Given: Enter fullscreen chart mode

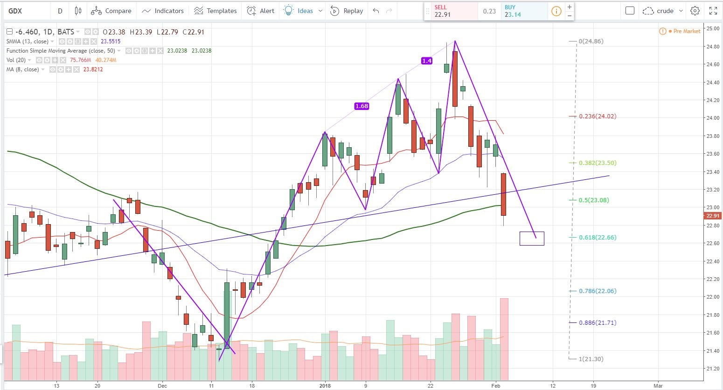Looking at the screenshot, I should pyautogui.click(x=713, y=11).
